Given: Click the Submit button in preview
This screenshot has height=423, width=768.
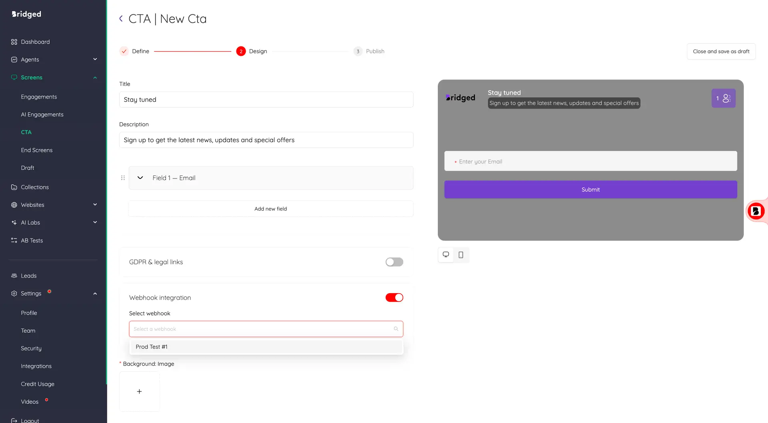Looking at the screenshot, I should pyautogui.click(x=590, y=189).
